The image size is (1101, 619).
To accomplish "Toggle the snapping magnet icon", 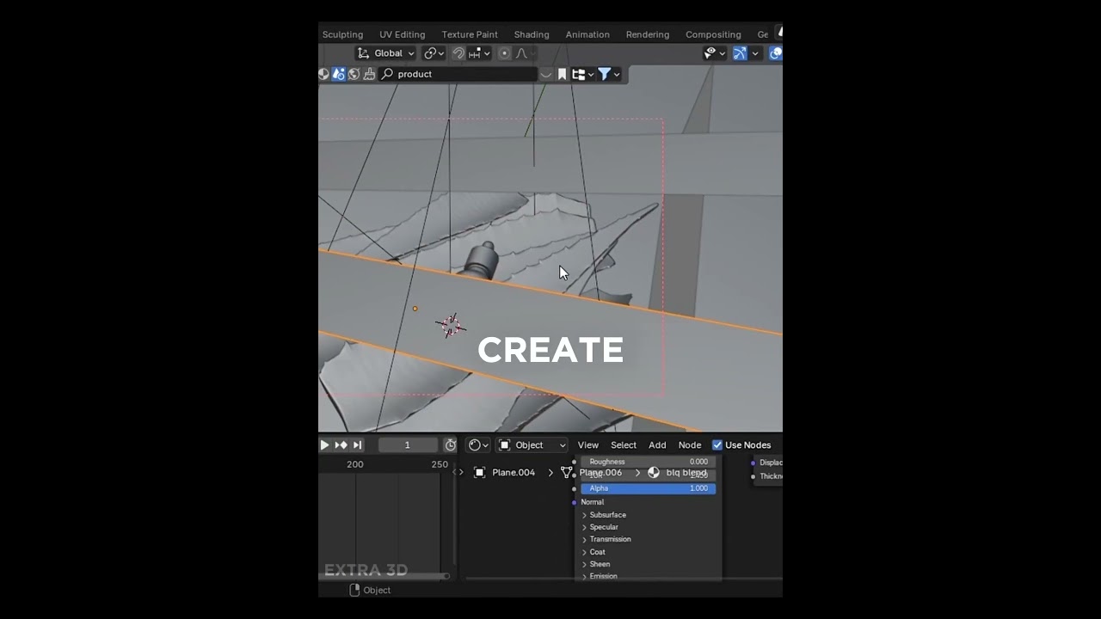I will [x=458, y=53].
